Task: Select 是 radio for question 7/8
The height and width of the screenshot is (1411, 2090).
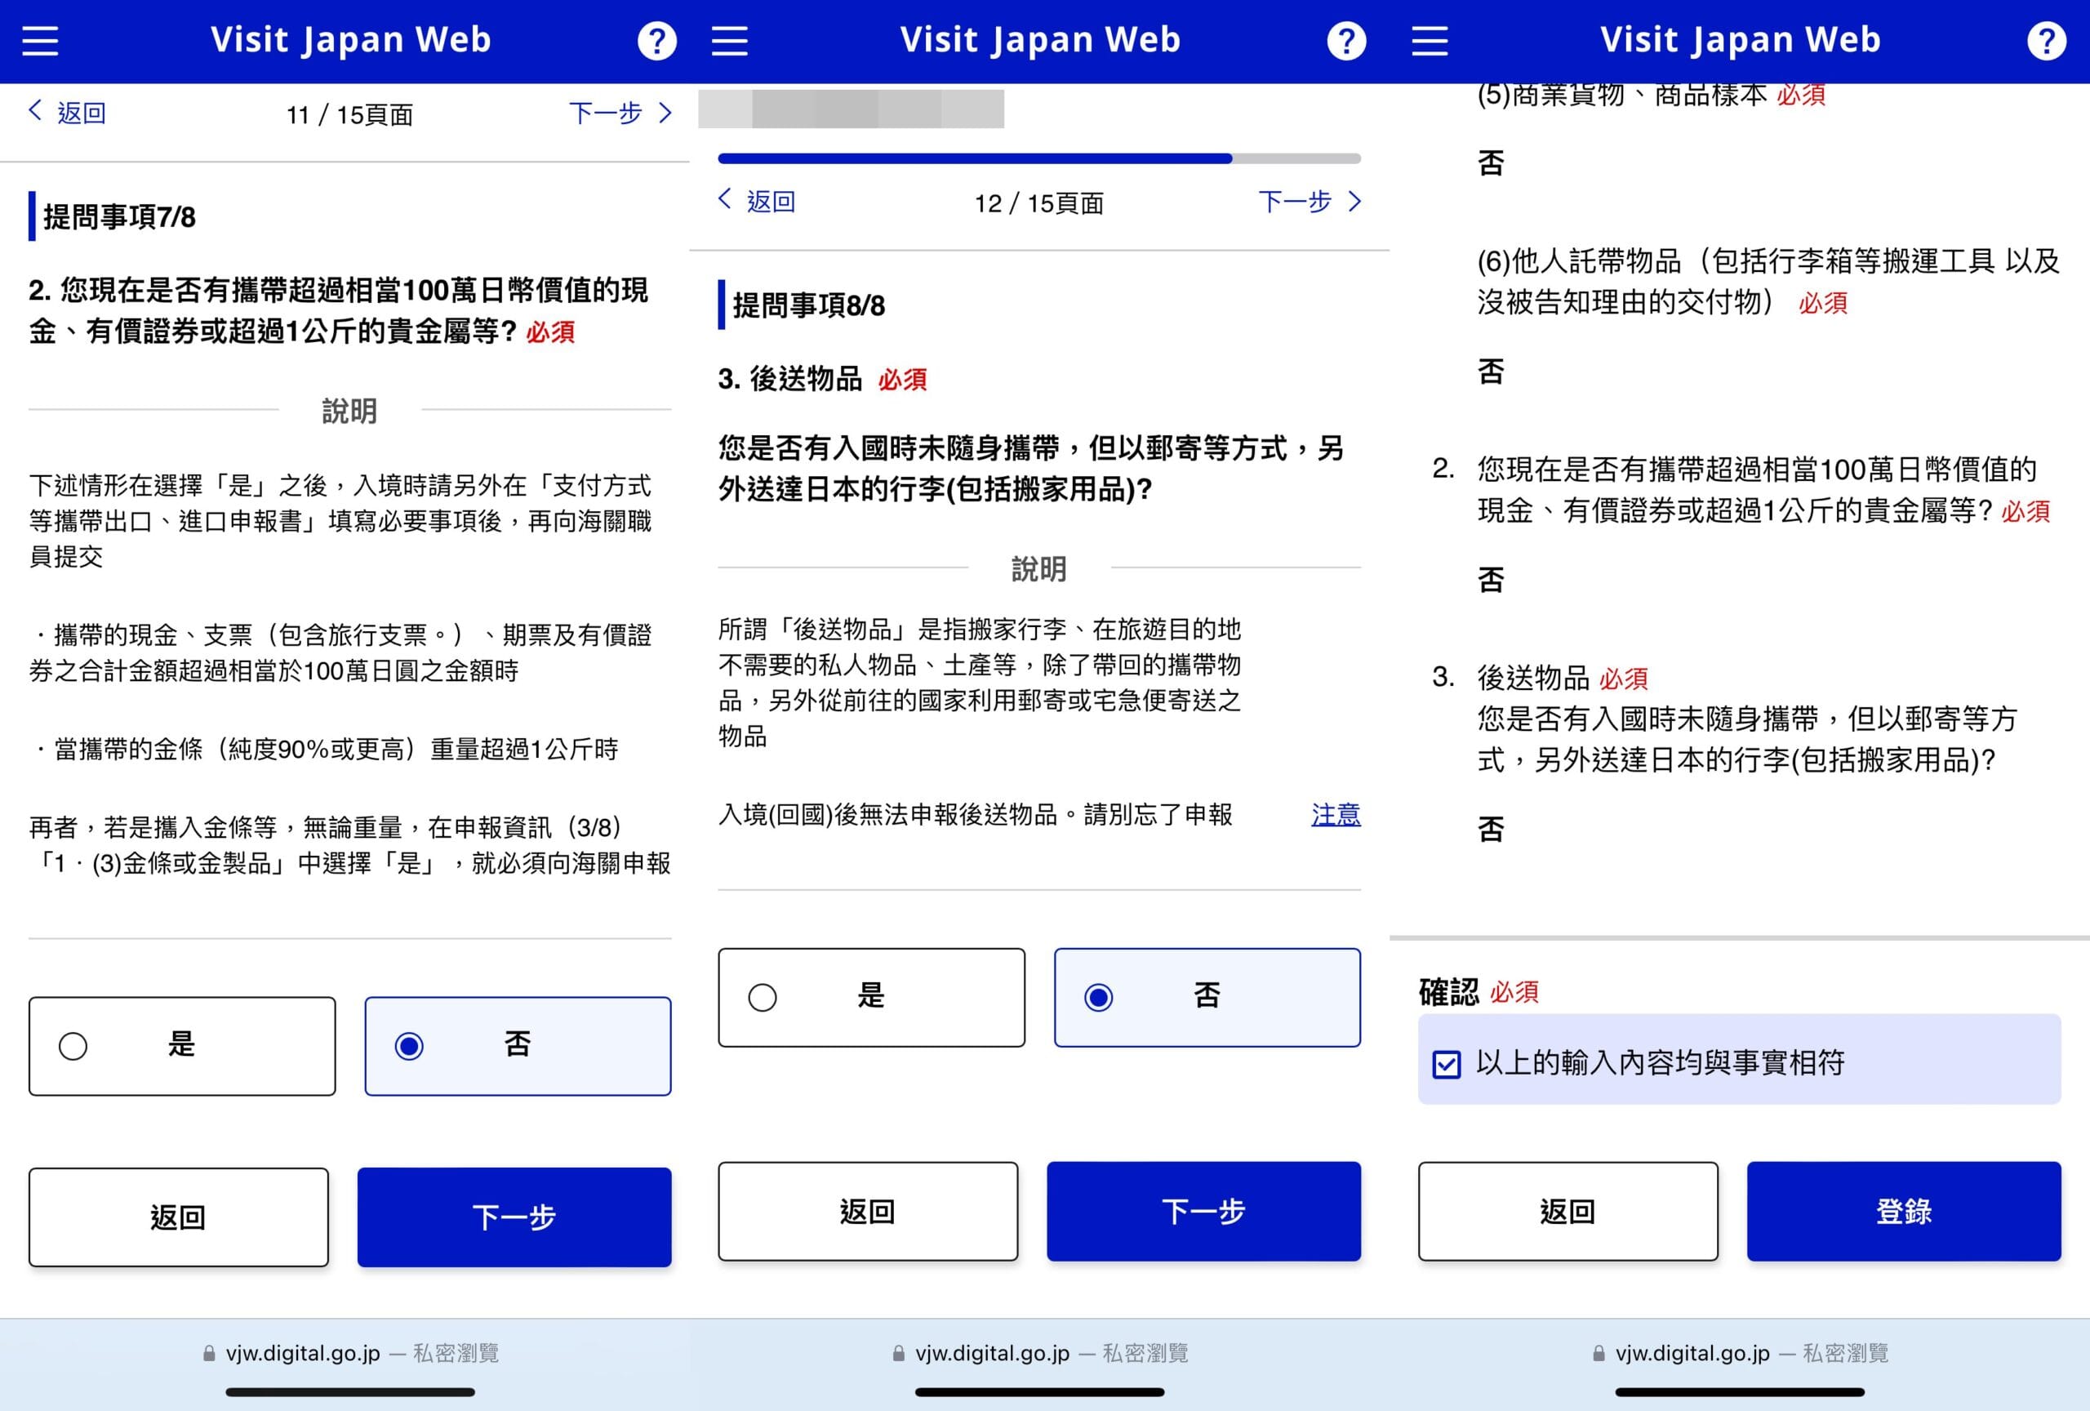Action: coord(73,1046)
